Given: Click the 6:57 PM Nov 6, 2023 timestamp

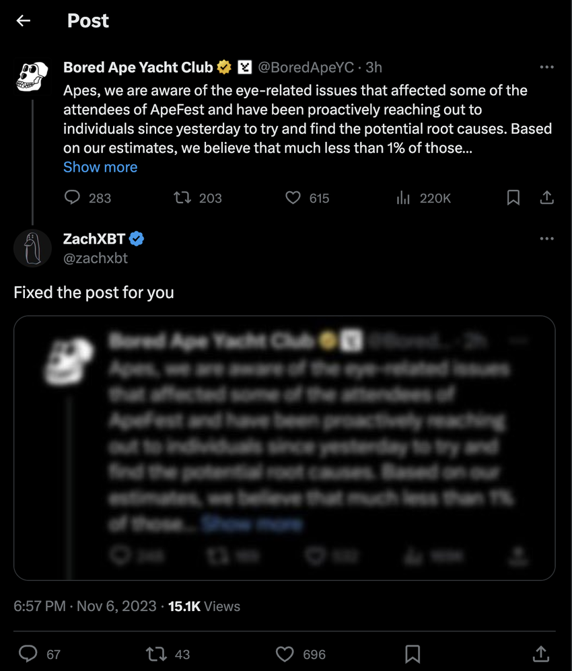Looking at the screenshot, I should [x=85, y=606].
